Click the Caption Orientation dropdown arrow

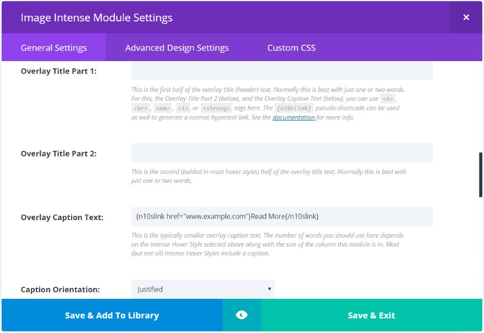coord(269,289)
